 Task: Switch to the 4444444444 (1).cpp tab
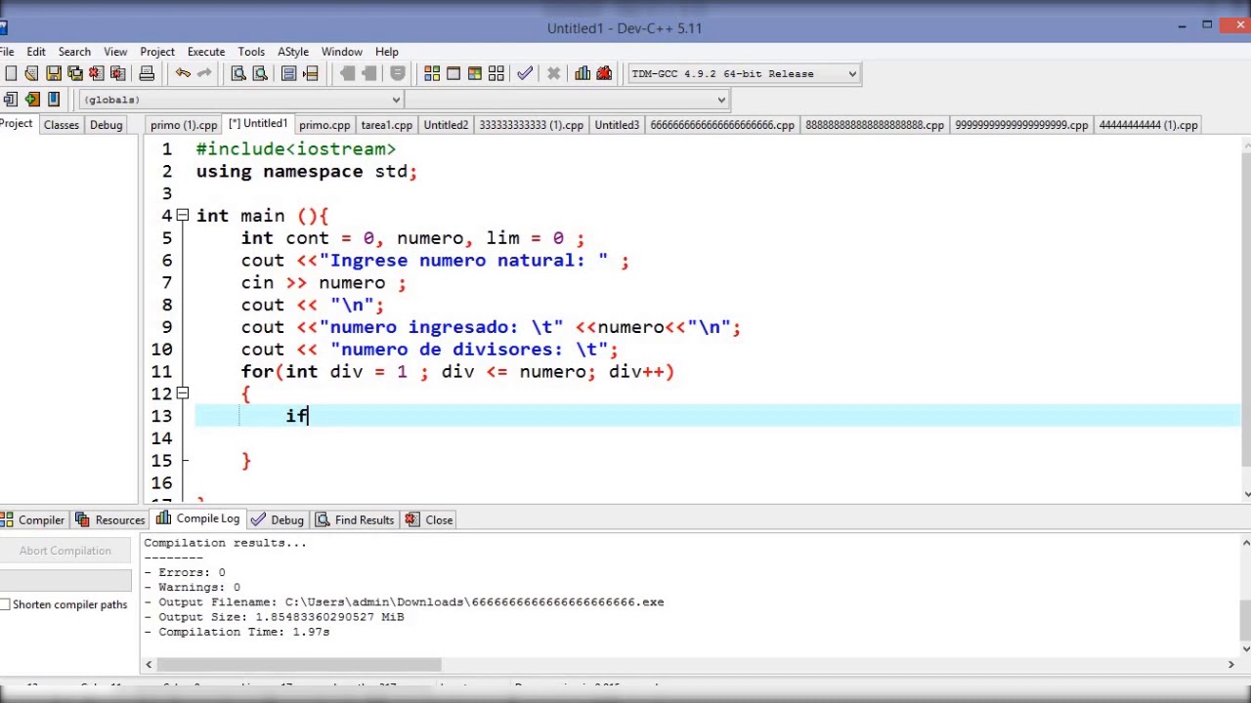tap(1148, 125)
